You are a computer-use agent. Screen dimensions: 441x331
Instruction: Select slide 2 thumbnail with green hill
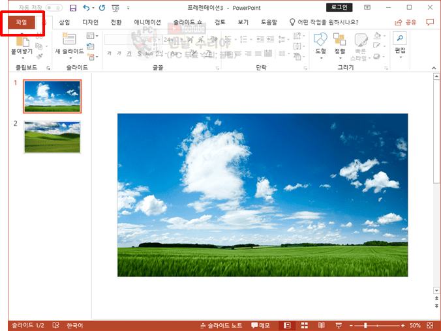(x=52, y=137)
